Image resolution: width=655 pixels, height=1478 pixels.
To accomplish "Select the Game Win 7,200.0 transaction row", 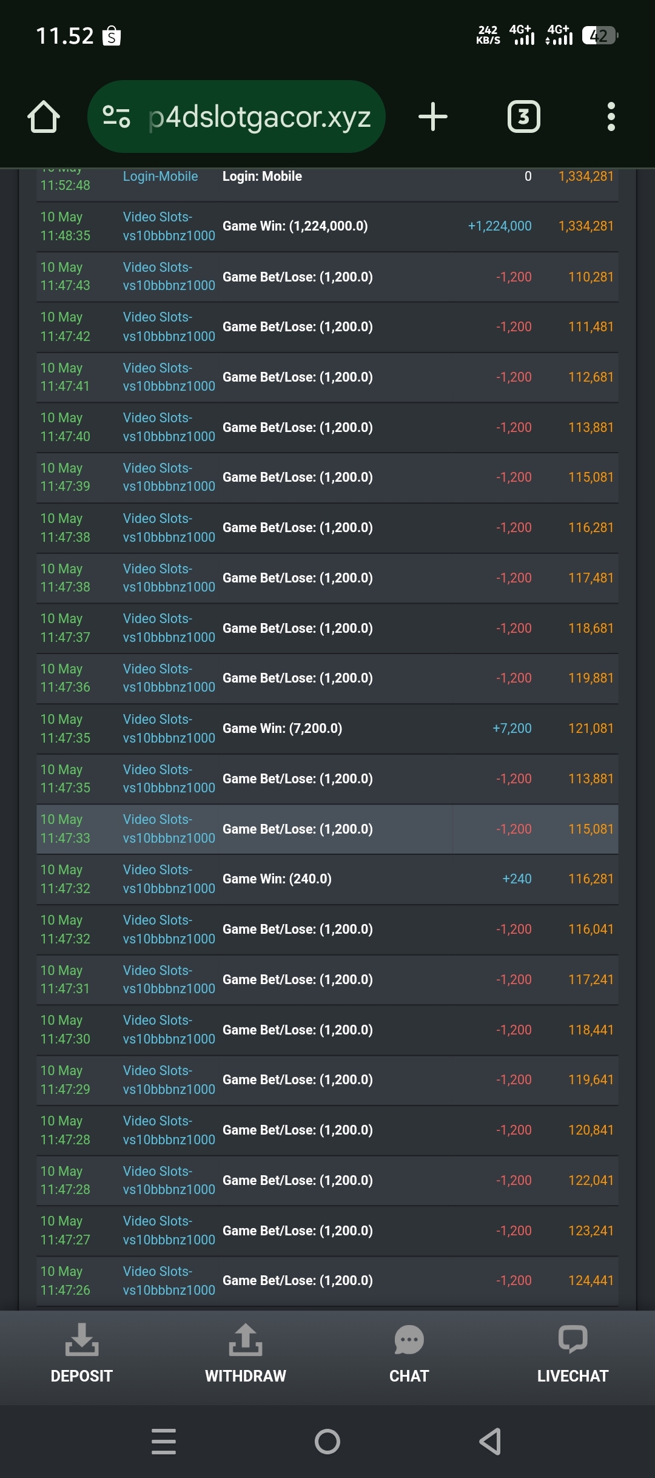I will click(x=327, y=729).
